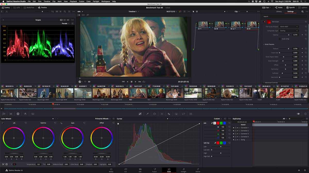Toggle the blue Soft Clip channel
309x173 pixels.
224,143
